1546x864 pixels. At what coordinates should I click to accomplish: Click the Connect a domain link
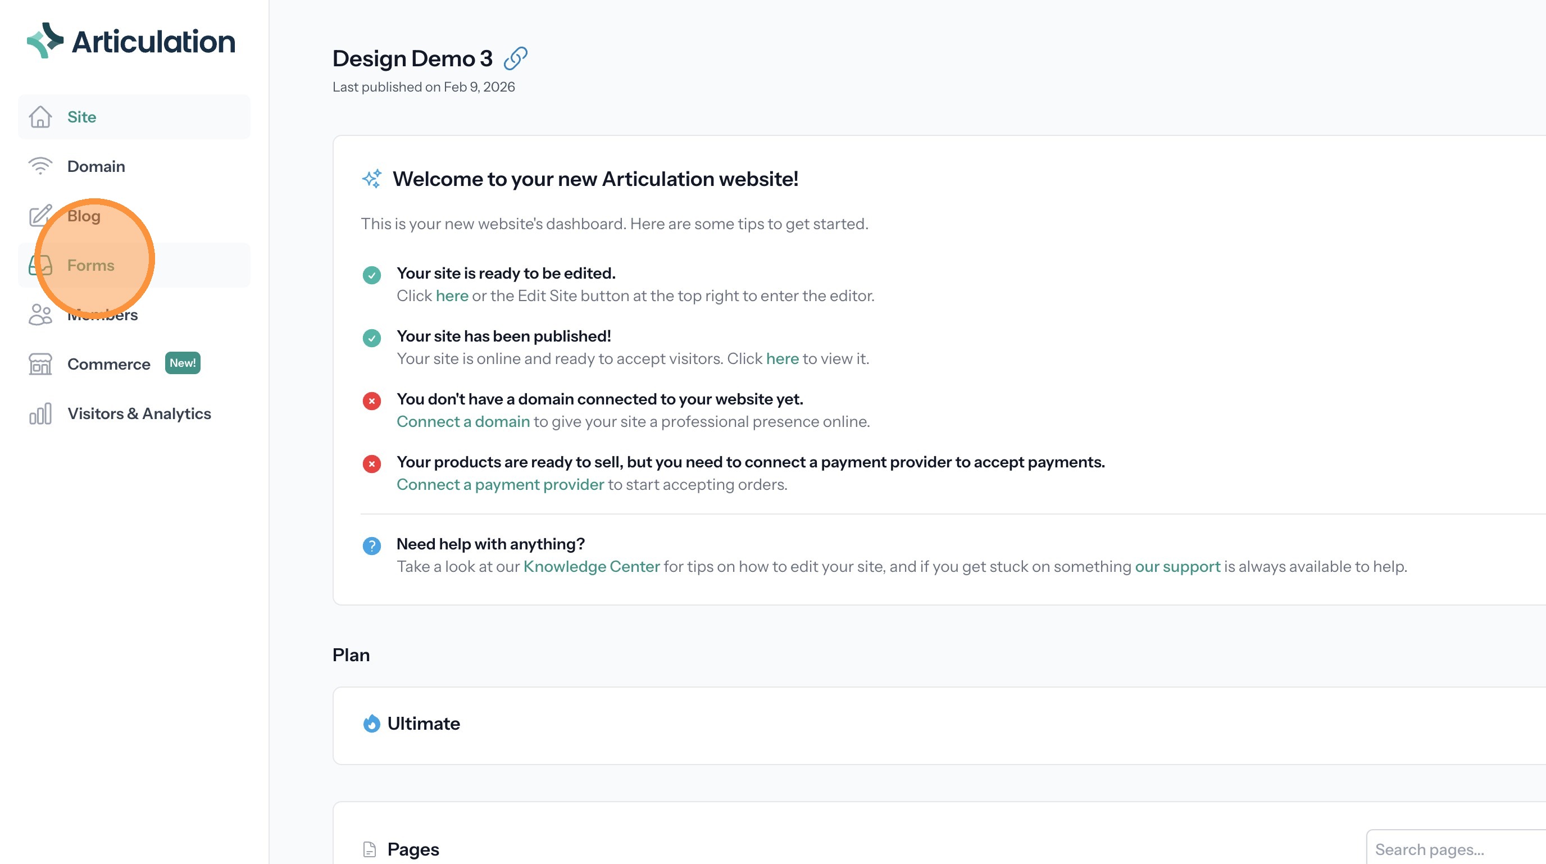(x=463, y=422)
